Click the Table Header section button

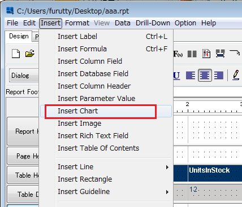click(x=23, y=175)
